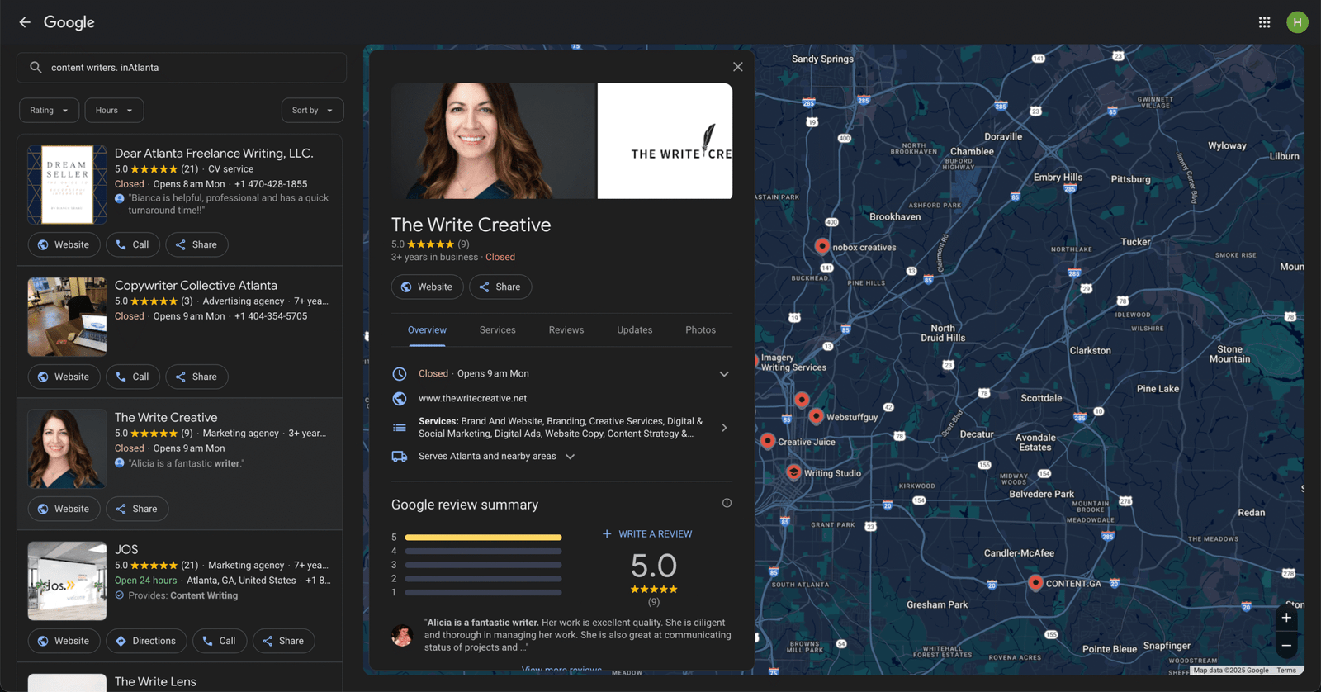The image size is (1321, 692).
Task: Open the Google apps grid
Action: tap(1264, 22)
